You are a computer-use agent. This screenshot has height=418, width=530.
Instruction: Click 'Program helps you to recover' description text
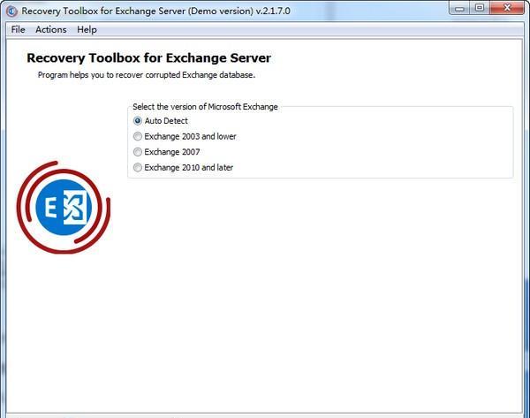(147, 75)
